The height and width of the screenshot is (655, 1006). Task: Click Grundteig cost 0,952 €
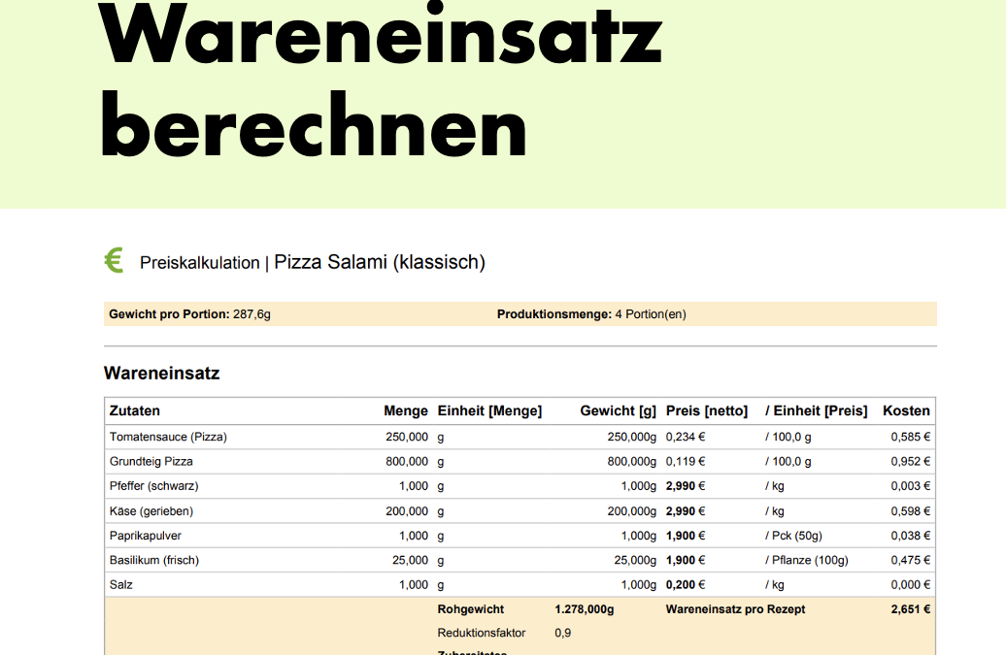pyautogui.click(x=911, y=462)
